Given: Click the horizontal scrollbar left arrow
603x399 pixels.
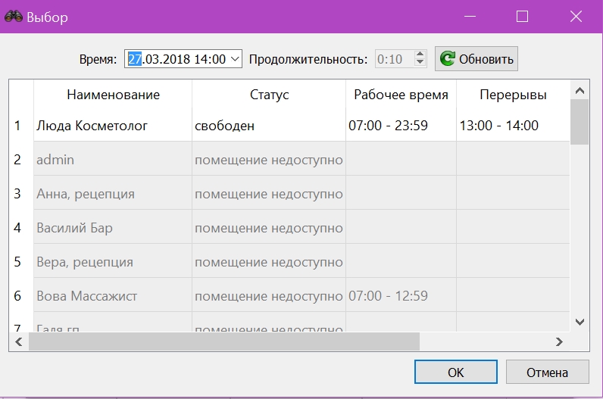Looking at the screenshot, I should pos(19,341).
